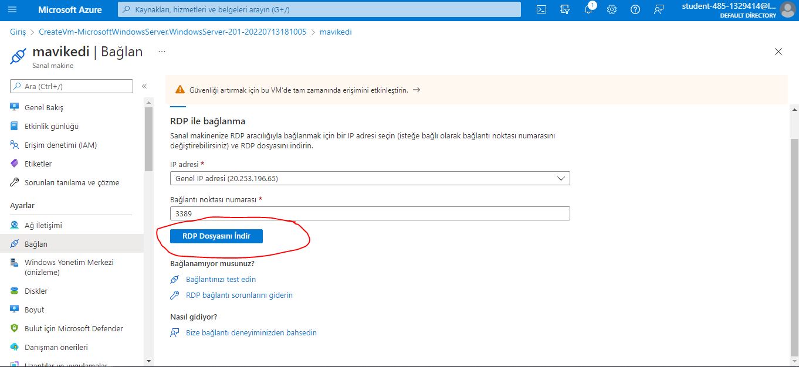Click the connection test plug icon
The image size is (799, 367).
point(174,279)
